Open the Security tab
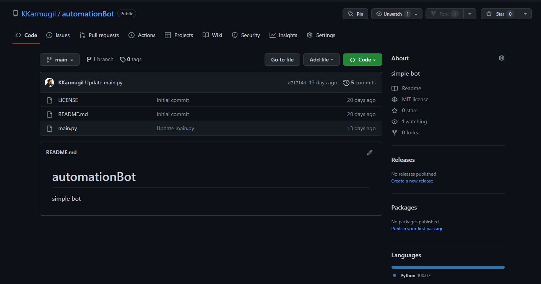 tap(246, 35)
